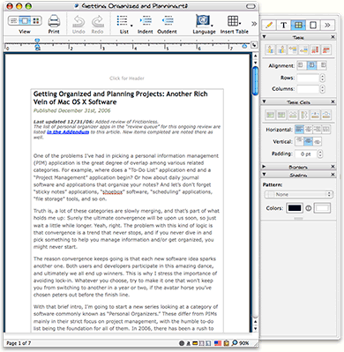Click the Outdent toolbar icon
This screenshot has width=344, height=352.
[168, 21]
